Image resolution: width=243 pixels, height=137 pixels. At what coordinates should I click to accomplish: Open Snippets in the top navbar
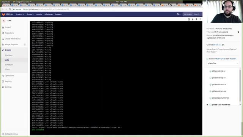(x=58, y=14)
